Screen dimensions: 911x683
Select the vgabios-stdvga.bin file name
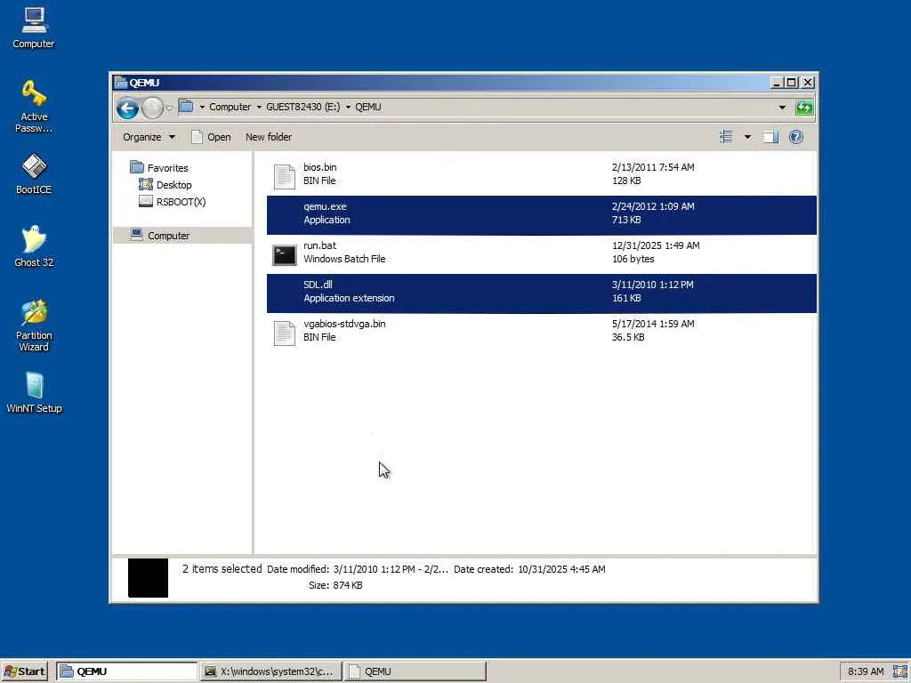(344, 324)
